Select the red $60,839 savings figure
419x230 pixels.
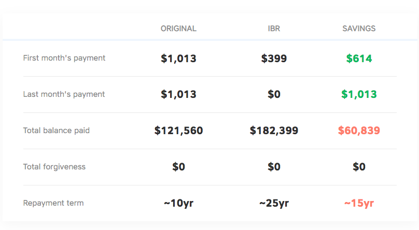click(x=359, y=131)
